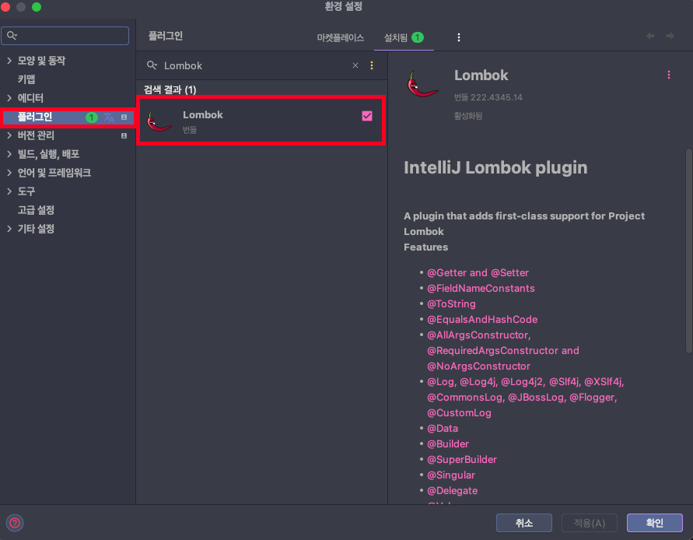
Task: Click the green badge on 설치됨 tab
Action: coord(417,37)
